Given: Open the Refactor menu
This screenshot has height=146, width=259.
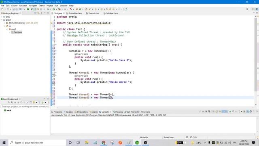Looking at the screenshot, I should coord(23,6).
